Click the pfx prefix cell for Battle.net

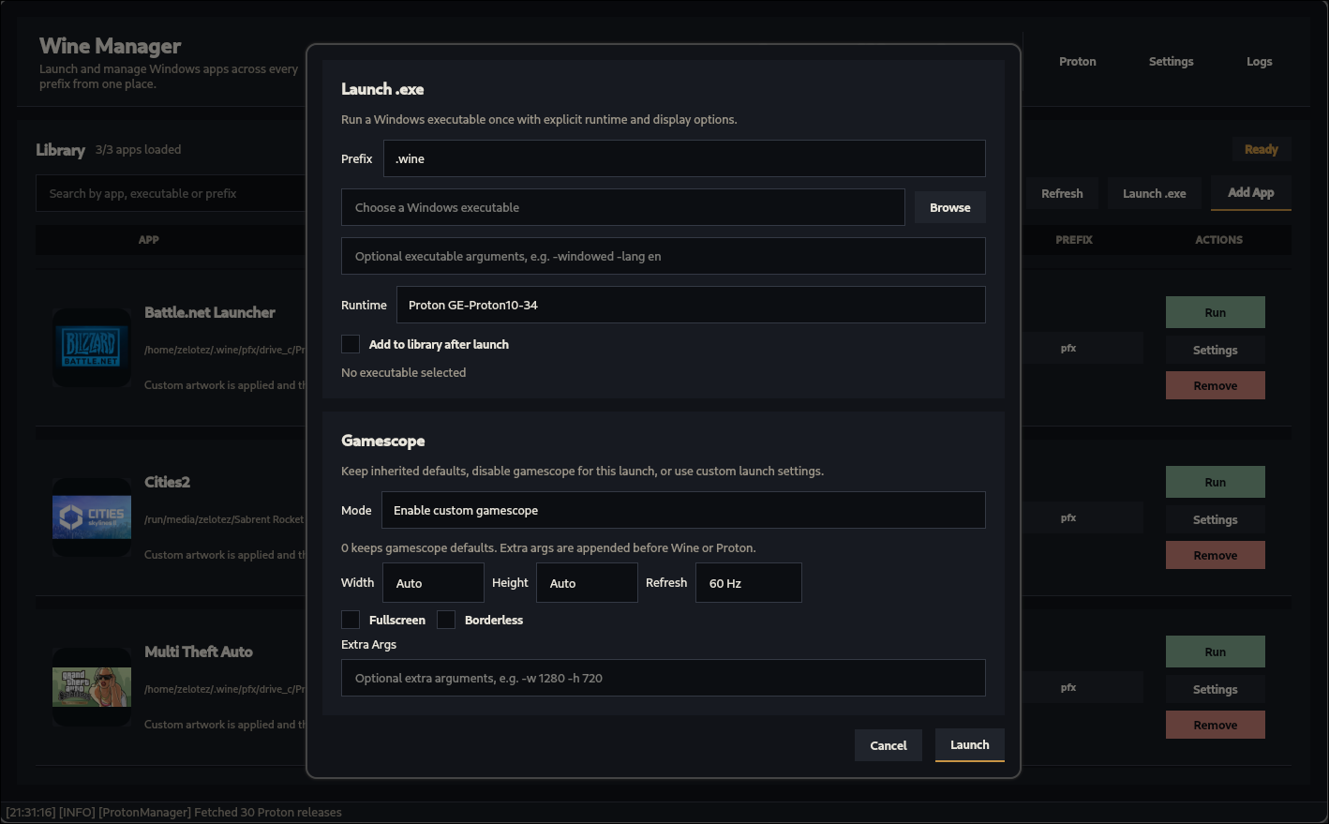(x=1068, y=348)
